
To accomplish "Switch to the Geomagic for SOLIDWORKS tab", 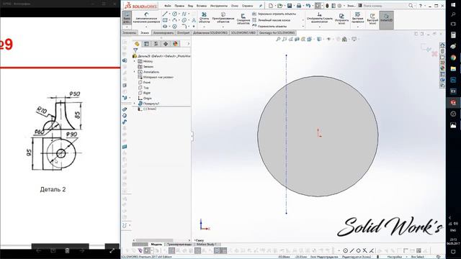I will (277, 33).
